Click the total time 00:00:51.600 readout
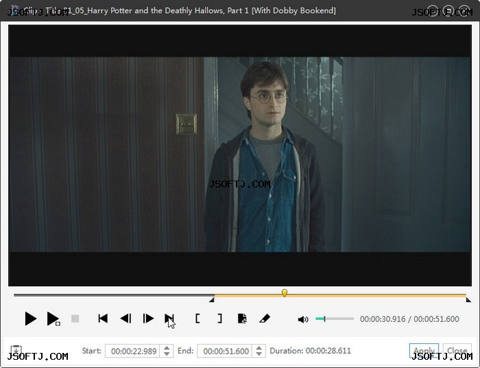480x368 pixels. pyautogui.click(x=436, y=319)
